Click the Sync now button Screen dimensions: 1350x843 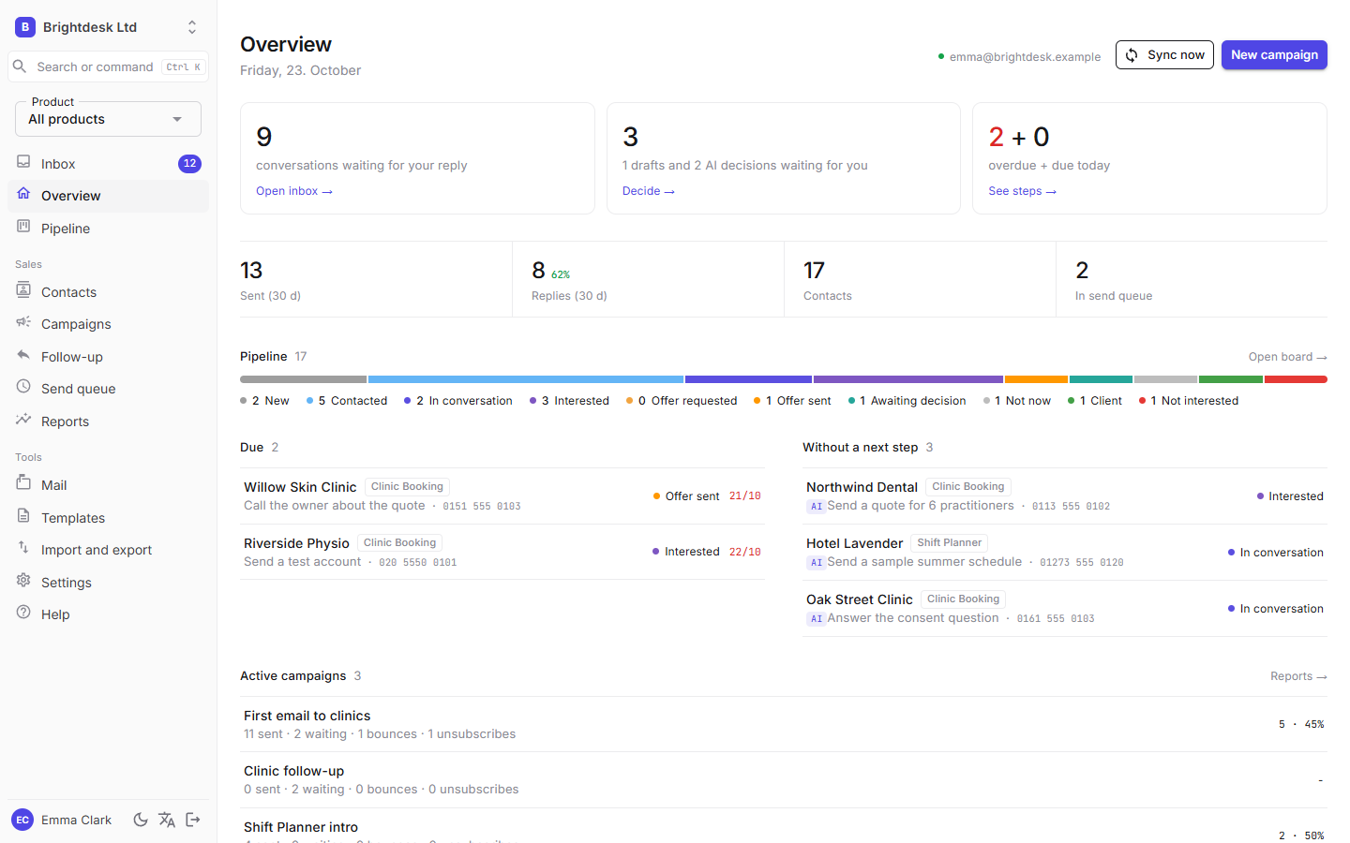pos(1164,55)
